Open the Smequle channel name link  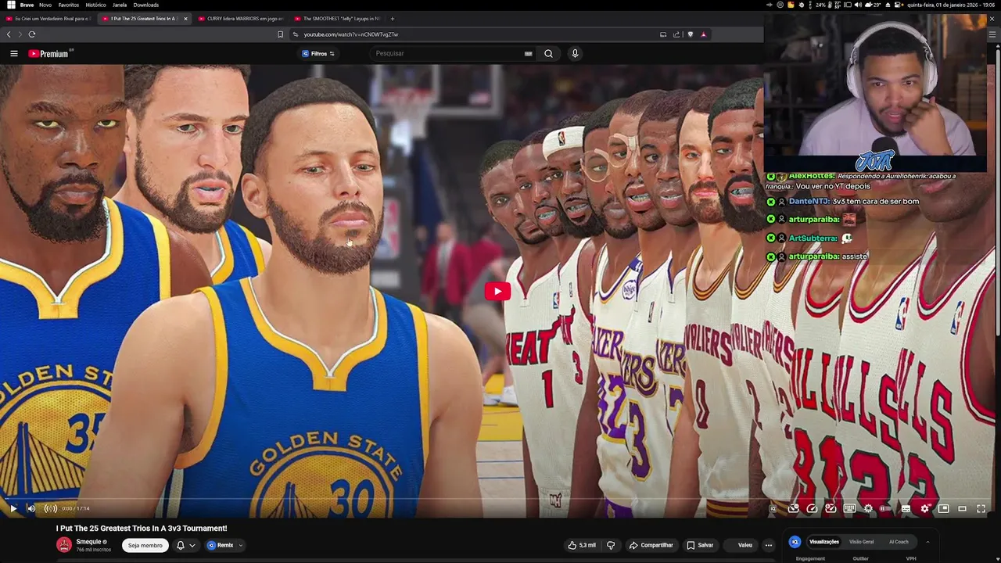coord(89,542)
